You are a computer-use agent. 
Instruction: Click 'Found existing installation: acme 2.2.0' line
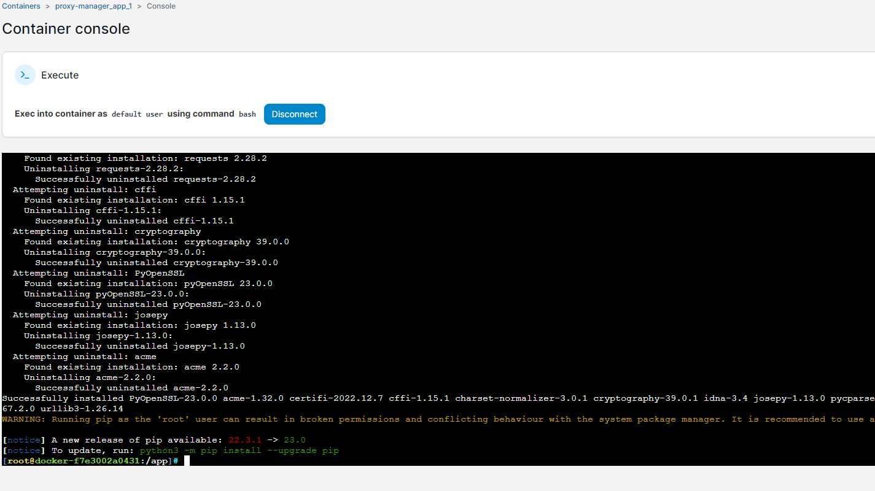coord(131,367)
